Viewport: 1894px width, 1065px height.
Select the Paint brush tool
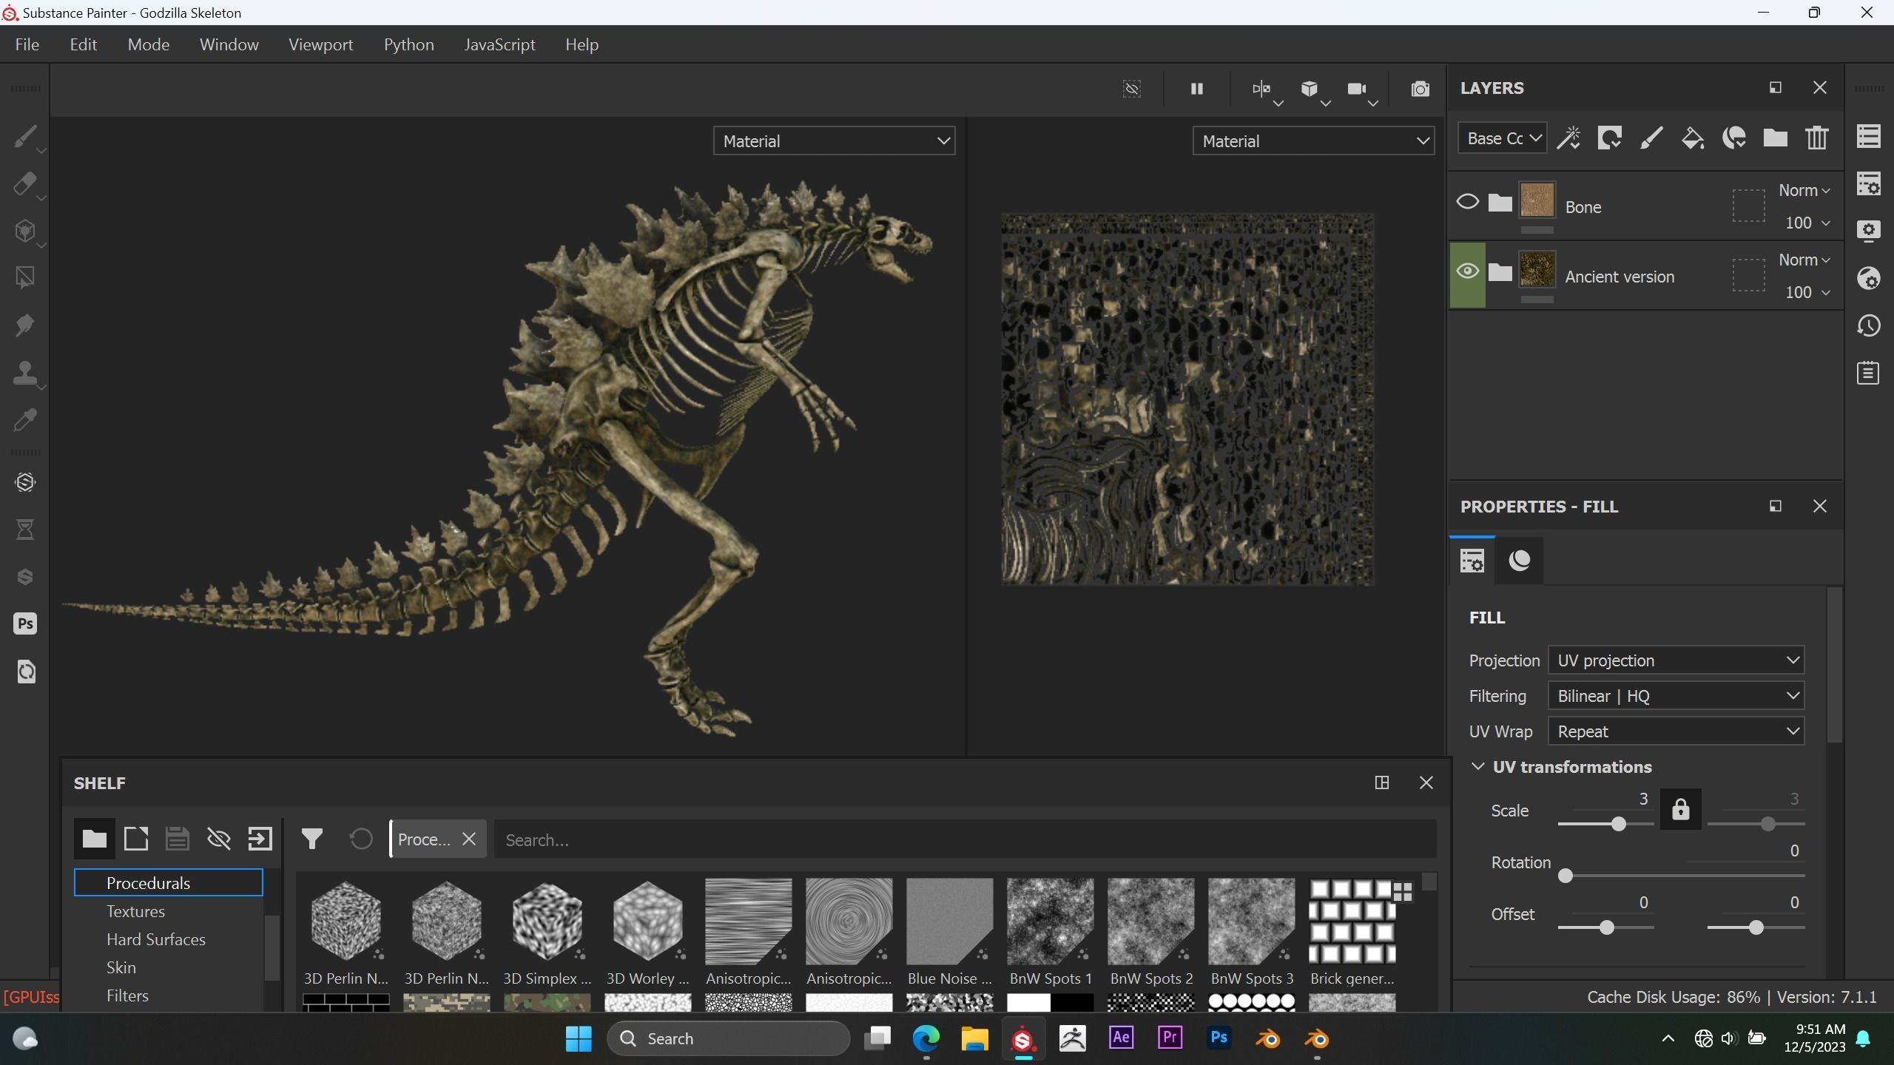click(x=24, y=137)
